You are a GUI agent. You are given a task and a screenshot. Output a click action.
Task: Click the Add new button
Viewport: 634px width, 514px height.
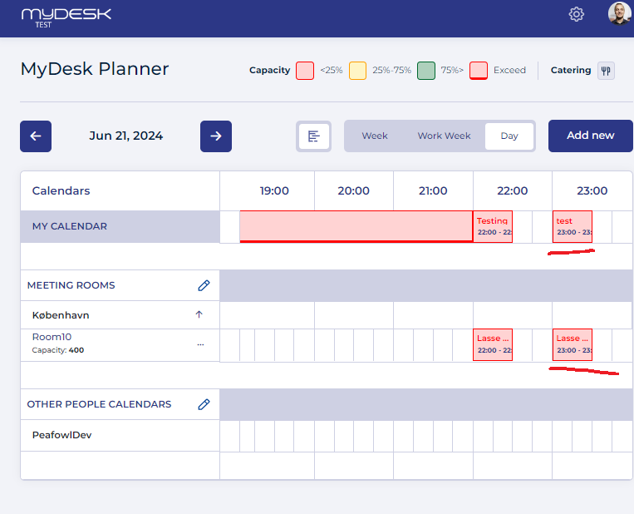(x=590, y=136)
